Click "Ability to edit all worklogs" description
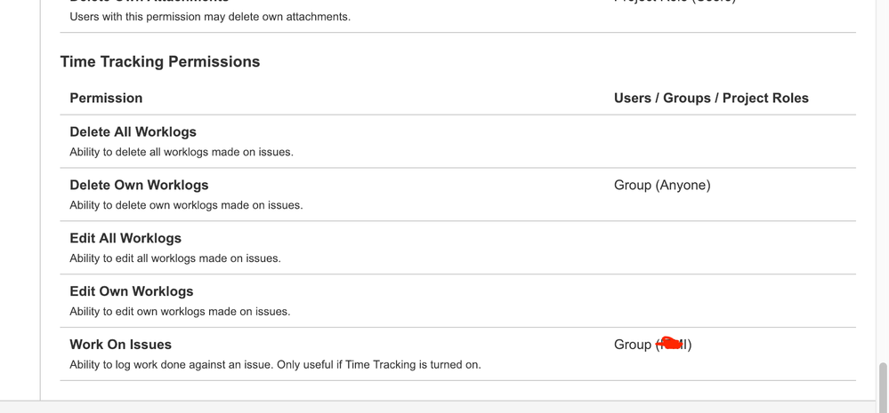This screenshot has width=889, height=413. pos(175,258)
